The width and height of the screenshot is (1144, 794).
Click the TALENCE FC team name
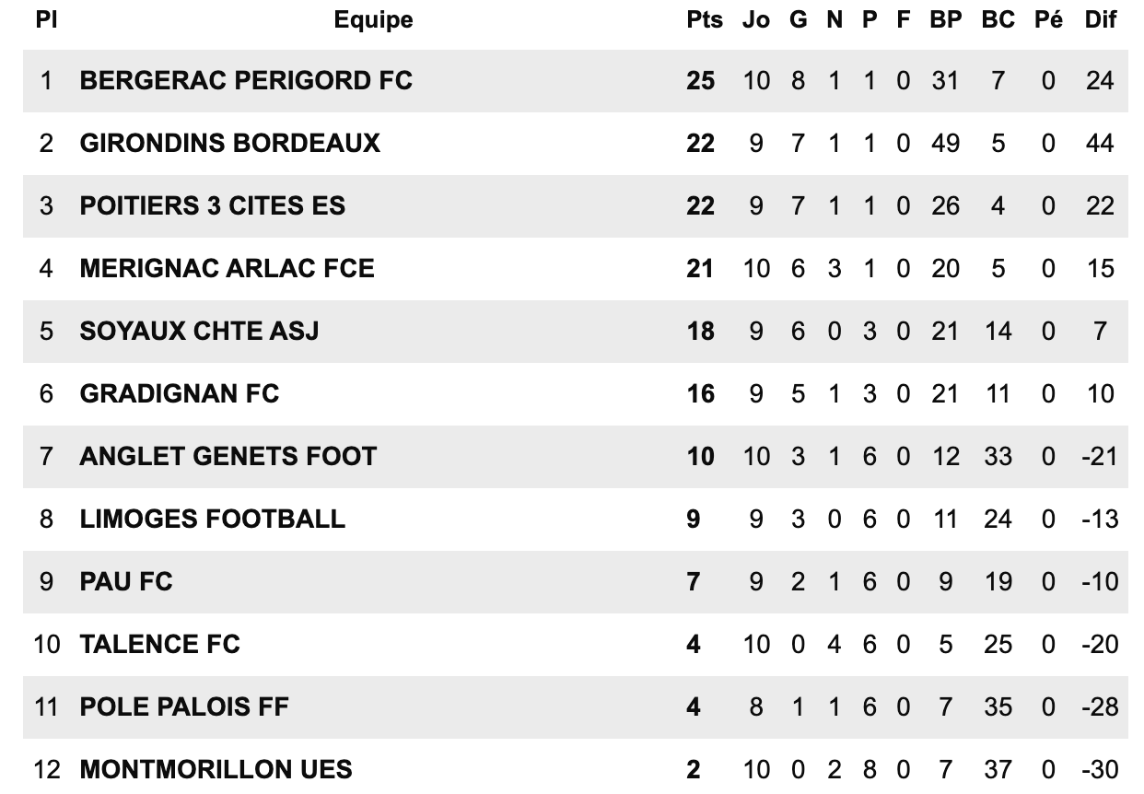[x=160, y=645]
